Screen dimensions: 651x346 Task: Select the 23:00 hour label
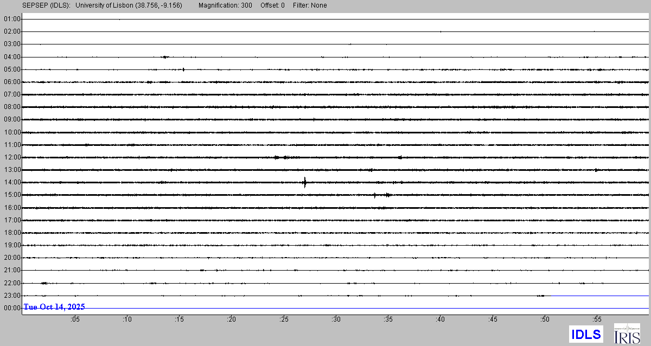coord(12,296)
